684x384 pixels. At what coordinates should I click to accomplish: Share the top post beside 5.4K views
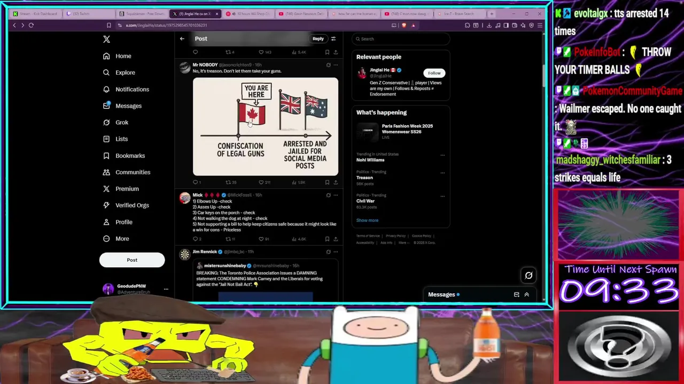click(x=336, y=52)
